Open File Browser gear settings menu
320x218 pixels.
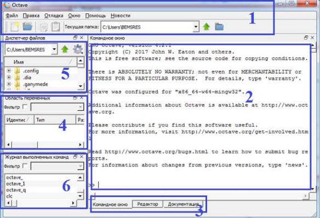(x=78, y=49)
